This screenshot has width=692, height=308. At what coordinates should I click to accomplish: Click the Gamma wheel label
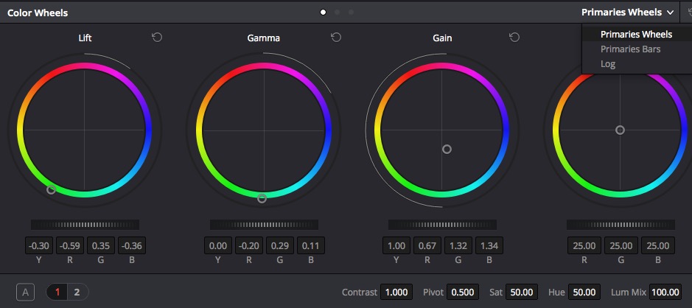tap(264, 38)
